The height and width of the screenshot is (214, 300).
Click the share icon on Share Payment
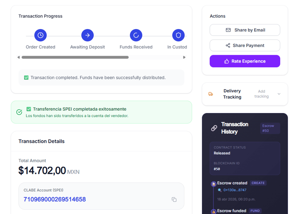coord(227,45)
